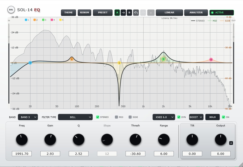Image resolution: width=243 pixels, height=167 pixels.
Task: Click the undo arrow button
Action: point(136,13)
